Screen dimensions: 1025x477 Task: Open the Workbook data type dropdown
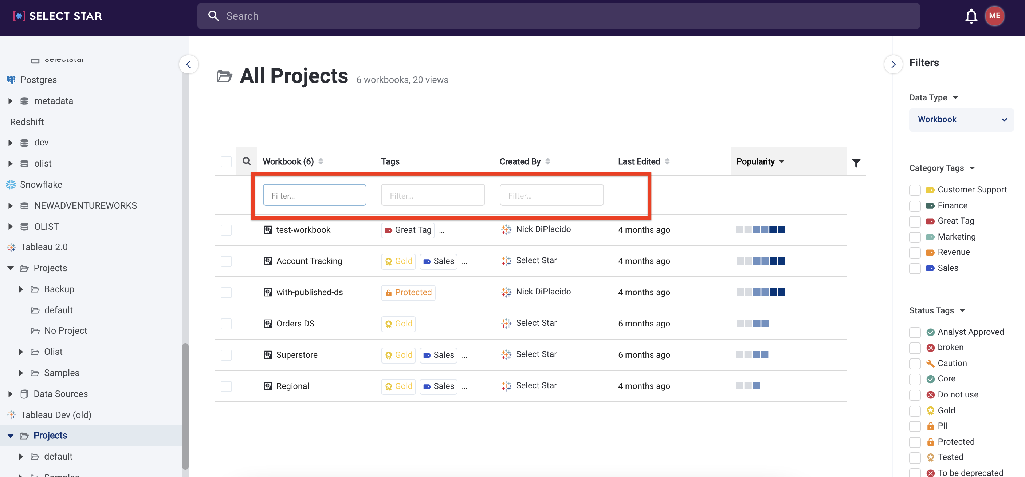click(x=961, y=120)
